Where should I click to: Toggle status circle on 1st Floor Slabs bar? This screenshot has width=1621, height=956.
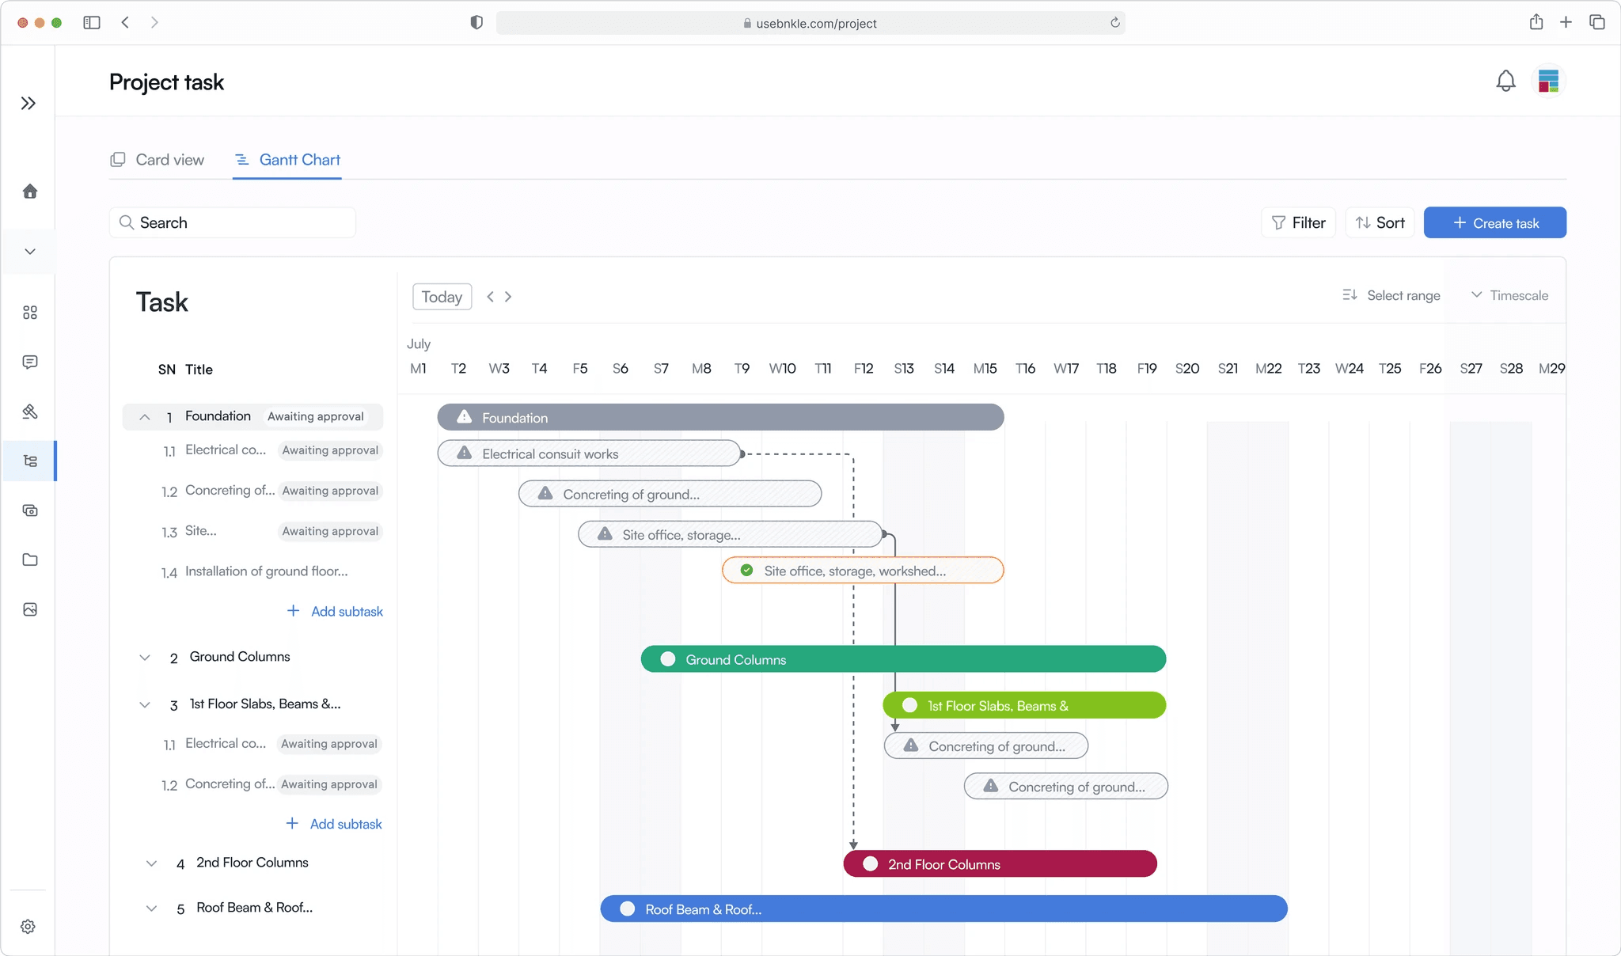coord(910,705)
